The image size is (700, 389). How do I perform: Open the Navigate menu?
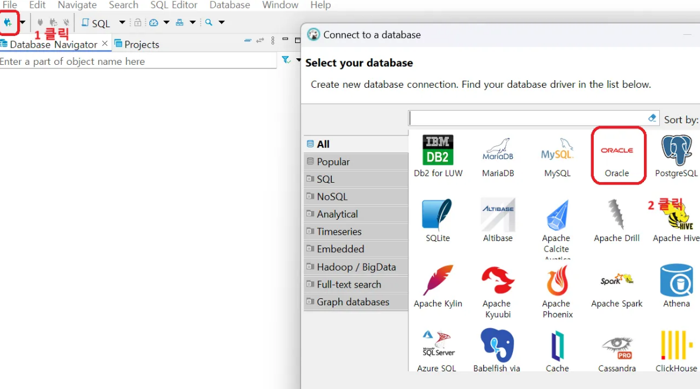[x=77, y=5]
